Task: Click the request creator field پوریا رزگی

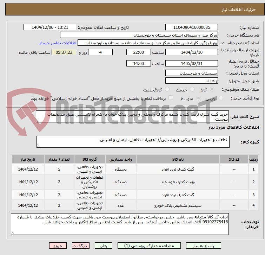Action: 148,43
